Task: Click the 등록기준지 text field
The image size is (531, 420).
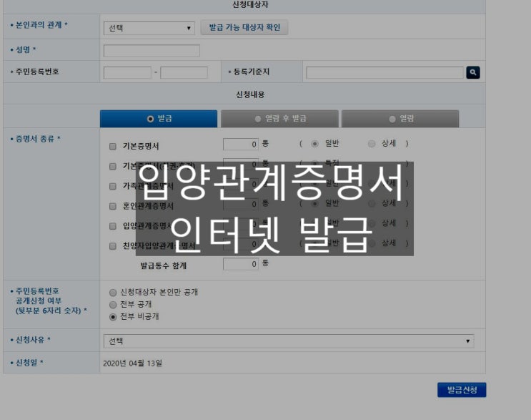Action: (384, 72)
